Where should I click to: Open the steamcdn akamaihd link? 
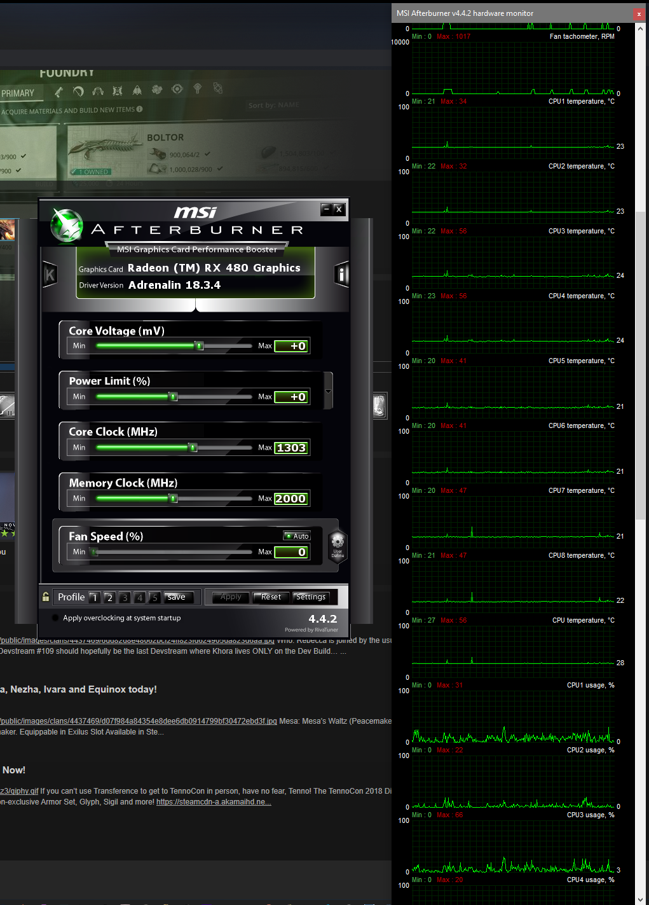(214, 802)
